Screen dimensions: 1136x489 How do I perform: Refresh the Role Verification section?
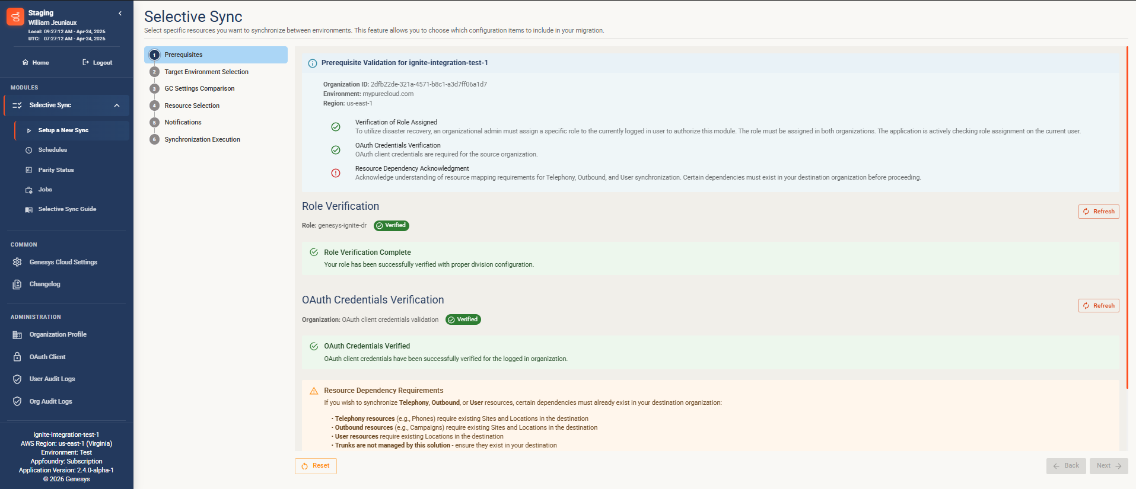coord(1099,212)
